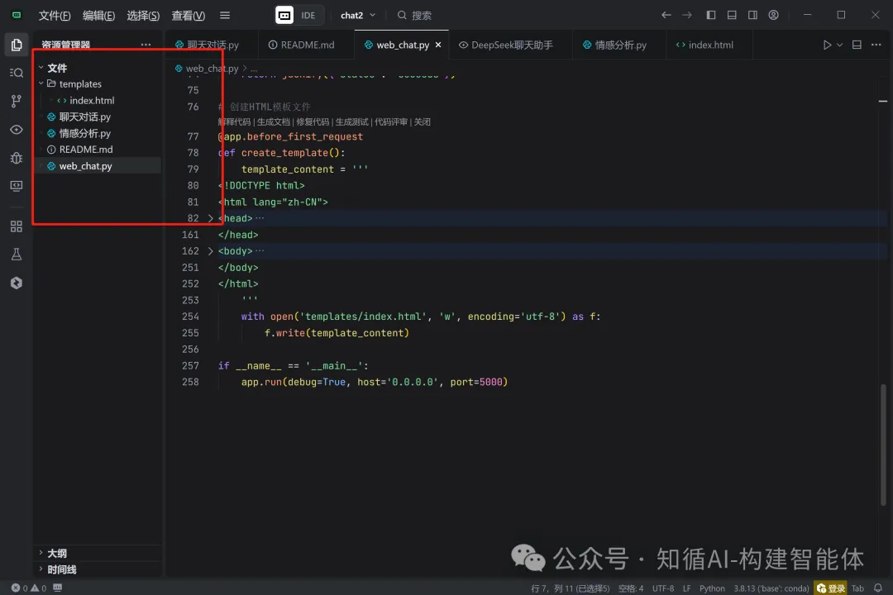
Task: Collapse the templates folder
Action: coord(41,83)
